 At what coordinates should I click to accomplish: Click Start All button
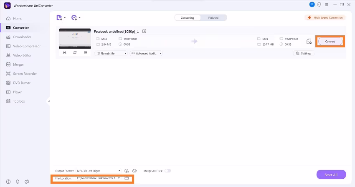tap(331, 175)
